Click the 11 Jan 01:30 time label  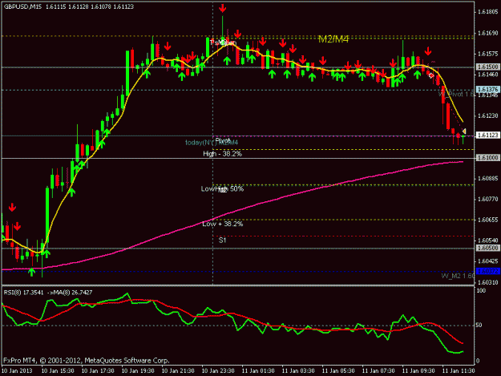258,371
